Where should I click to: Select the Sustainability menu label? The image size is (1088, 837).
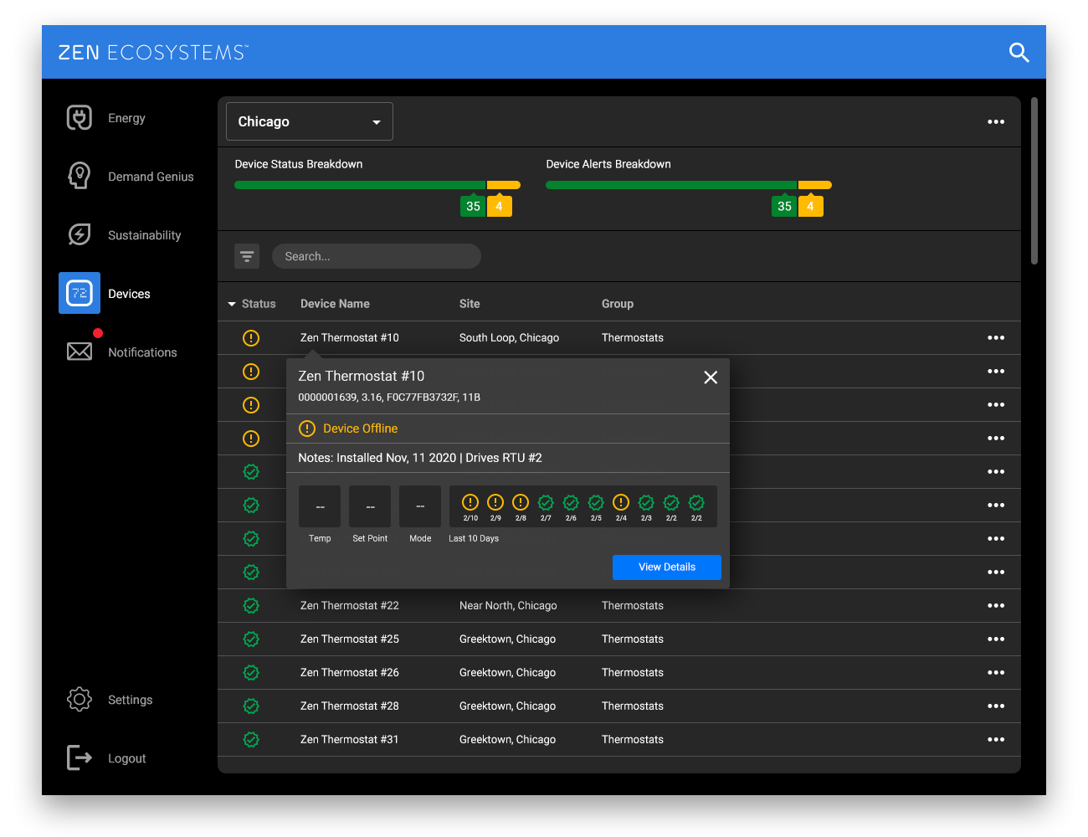(144, 235)
